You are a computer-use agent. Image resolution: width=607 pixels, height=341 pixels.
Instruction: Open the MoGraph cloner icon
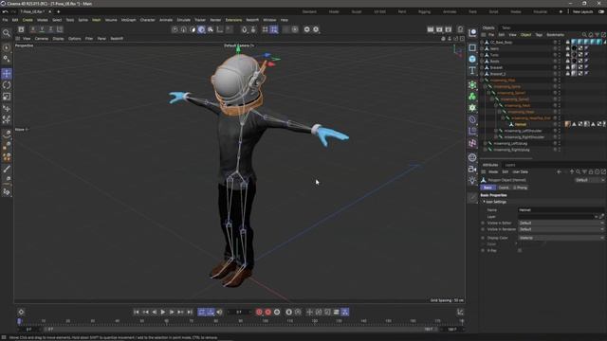tap(472, 97)
